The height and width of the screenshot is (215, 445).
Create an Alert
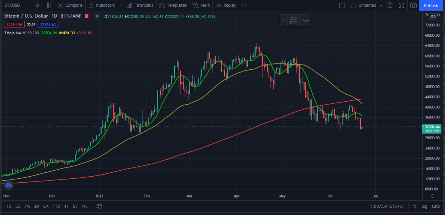pos(201,5)
